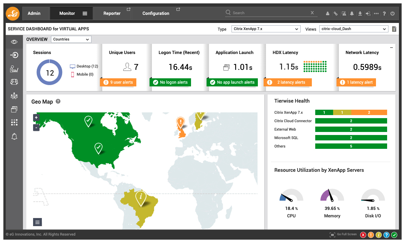The image size is (405, 243).
Task: Open the Views citrix-cloud_Dash dropdown
Action: (x=354, y=29)
